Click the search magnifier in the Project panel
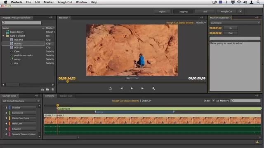 (x=4, y=23)
